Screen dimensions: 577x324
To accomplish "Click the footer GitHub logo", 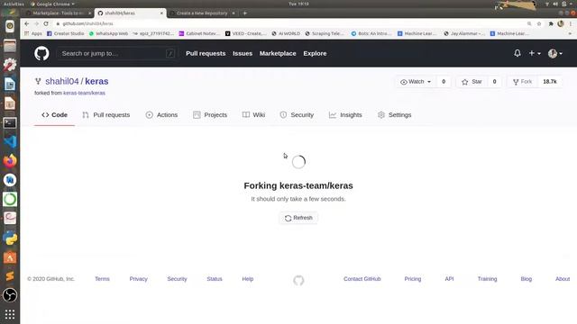I will coord(298,280).
